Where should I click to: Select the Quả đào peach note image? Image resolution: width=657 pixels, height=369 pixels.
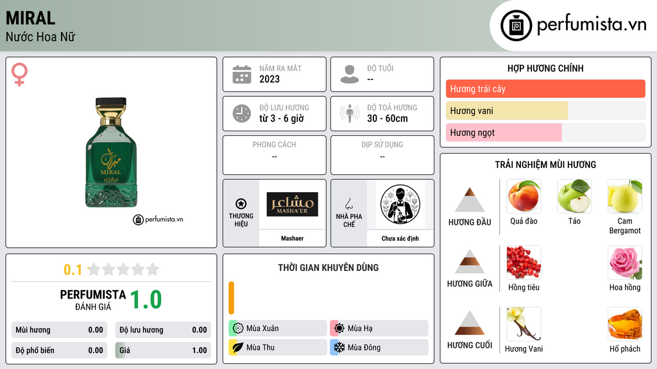pyautogui.click(x=524, y=196)
